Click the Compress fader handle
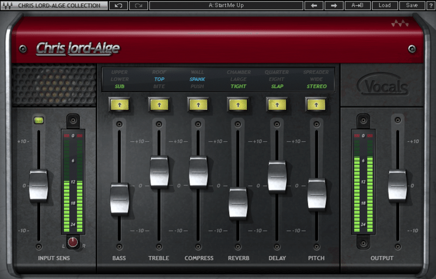The image size is (436, 279). (198, 172)
